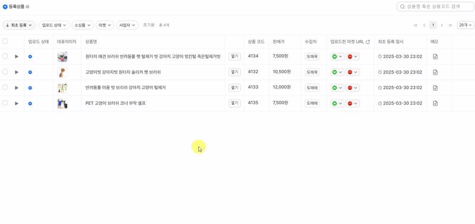475x224 pixels.
Task: Open the 최초 등록 sort menu
Action: 19,25
